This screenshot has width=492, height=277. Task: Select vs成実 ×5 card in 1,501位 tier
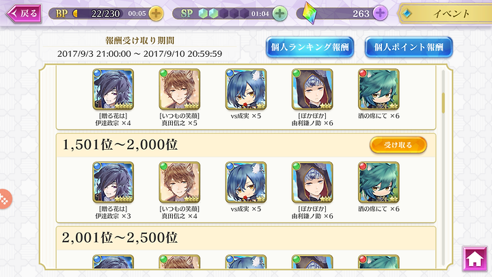(x=246, y=182)
